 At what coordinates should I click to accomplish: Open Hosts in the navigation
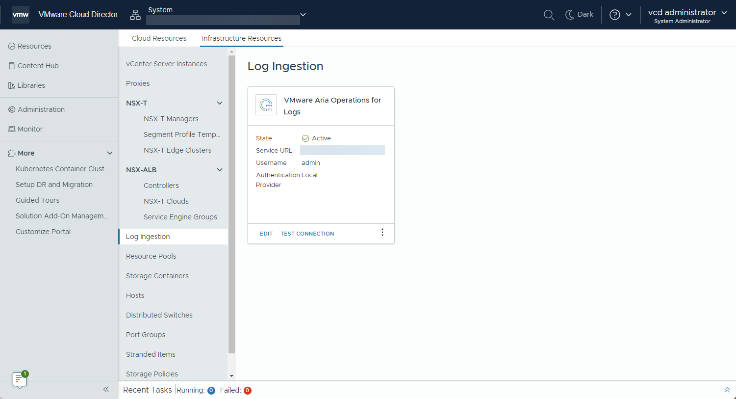[x=135, y=295]
